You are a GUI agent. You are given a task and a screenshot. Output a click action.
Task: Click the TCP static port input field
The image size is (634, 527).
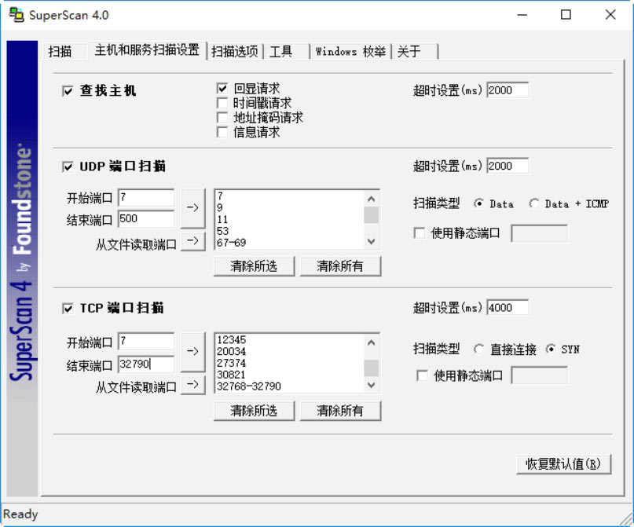(x=540, y=375)
